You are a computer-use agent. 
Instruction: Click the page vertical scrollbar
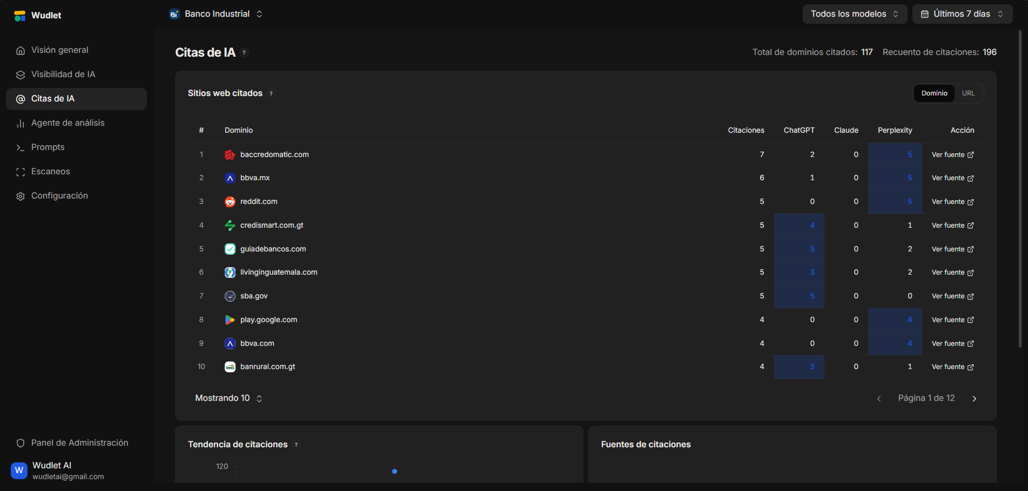click(1020, 189)
